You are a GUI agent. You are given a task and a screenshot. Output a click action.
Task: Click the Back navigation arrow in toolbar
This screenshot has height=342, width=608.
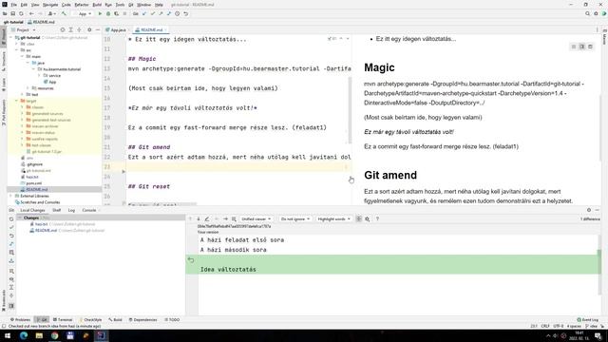click(x=31, y=13)
